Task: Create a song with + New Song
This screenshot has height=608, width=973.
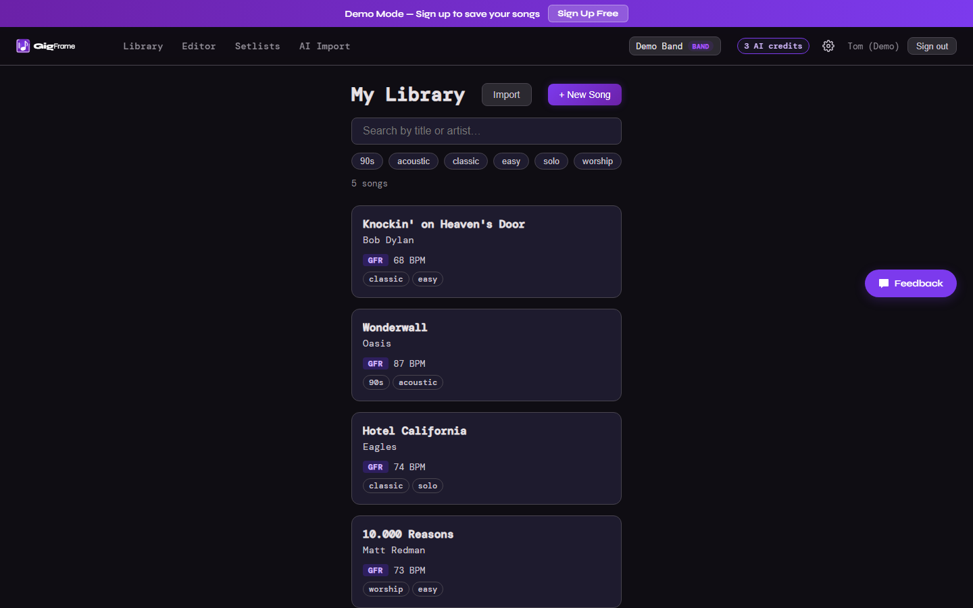Action: pos(584,95)
